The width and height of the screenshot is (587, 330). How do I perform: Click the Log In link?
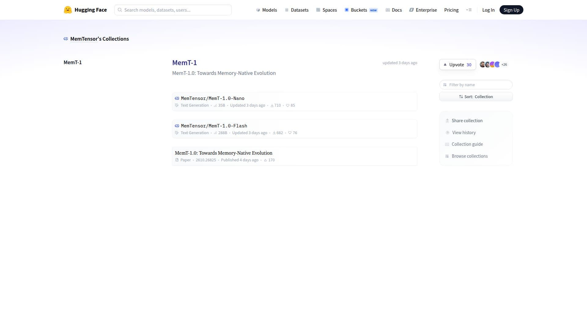488,10
